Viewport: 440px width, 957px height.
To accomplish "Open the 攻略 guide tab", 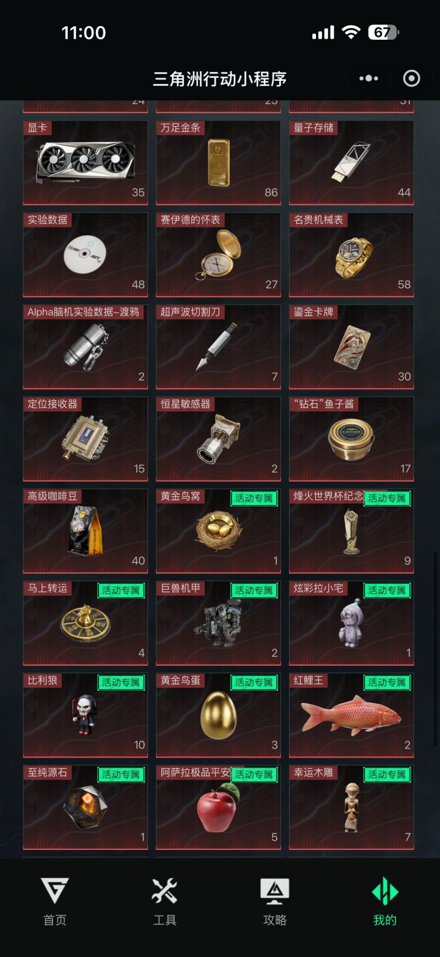I will [x=275, y=902].
